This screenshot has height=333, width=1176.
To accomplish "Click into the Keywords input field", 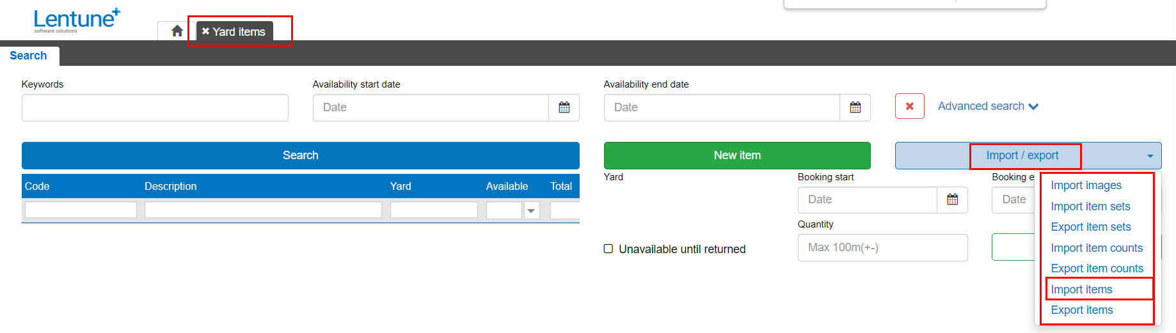I will point(155,107).
